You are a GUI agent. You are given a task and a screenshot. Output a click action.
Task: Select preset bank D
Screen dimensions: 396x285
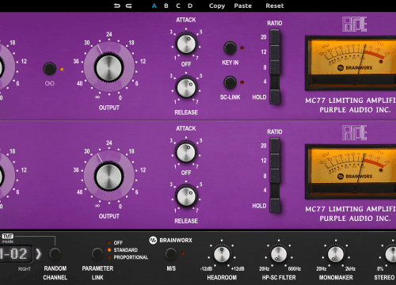pyautogui.click(x=190, y=6)
